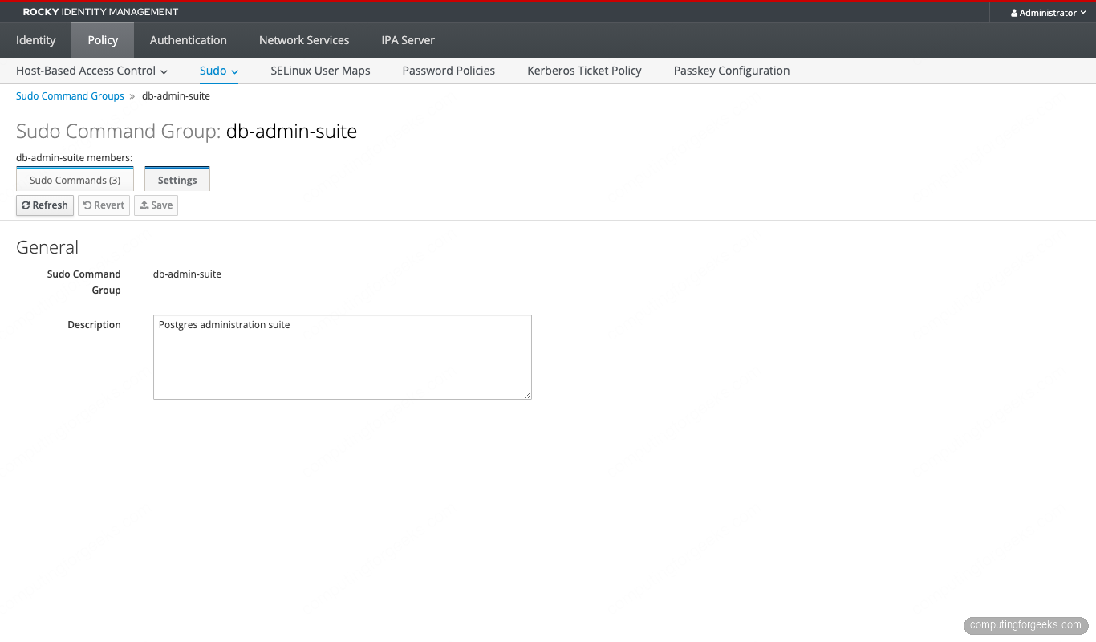The width and height of the screenshot is (1096, 642).
Task: Open the Identity main tab
Action: coord(35,40)
